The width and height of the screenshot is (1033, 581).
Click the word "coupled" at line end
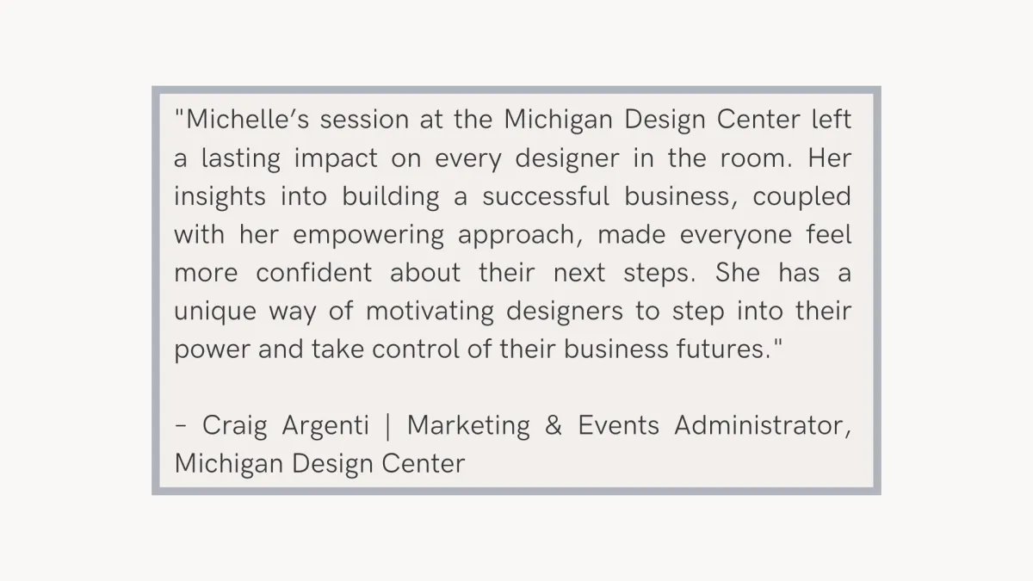802,198
